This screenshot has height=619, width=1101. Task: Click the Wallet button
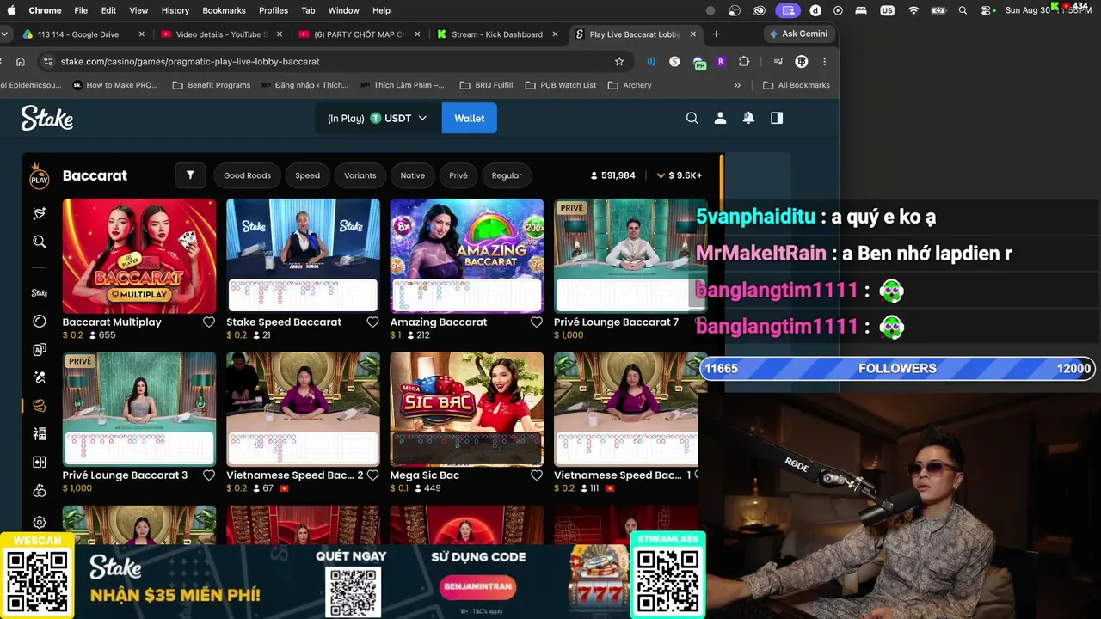click(469, 119)
